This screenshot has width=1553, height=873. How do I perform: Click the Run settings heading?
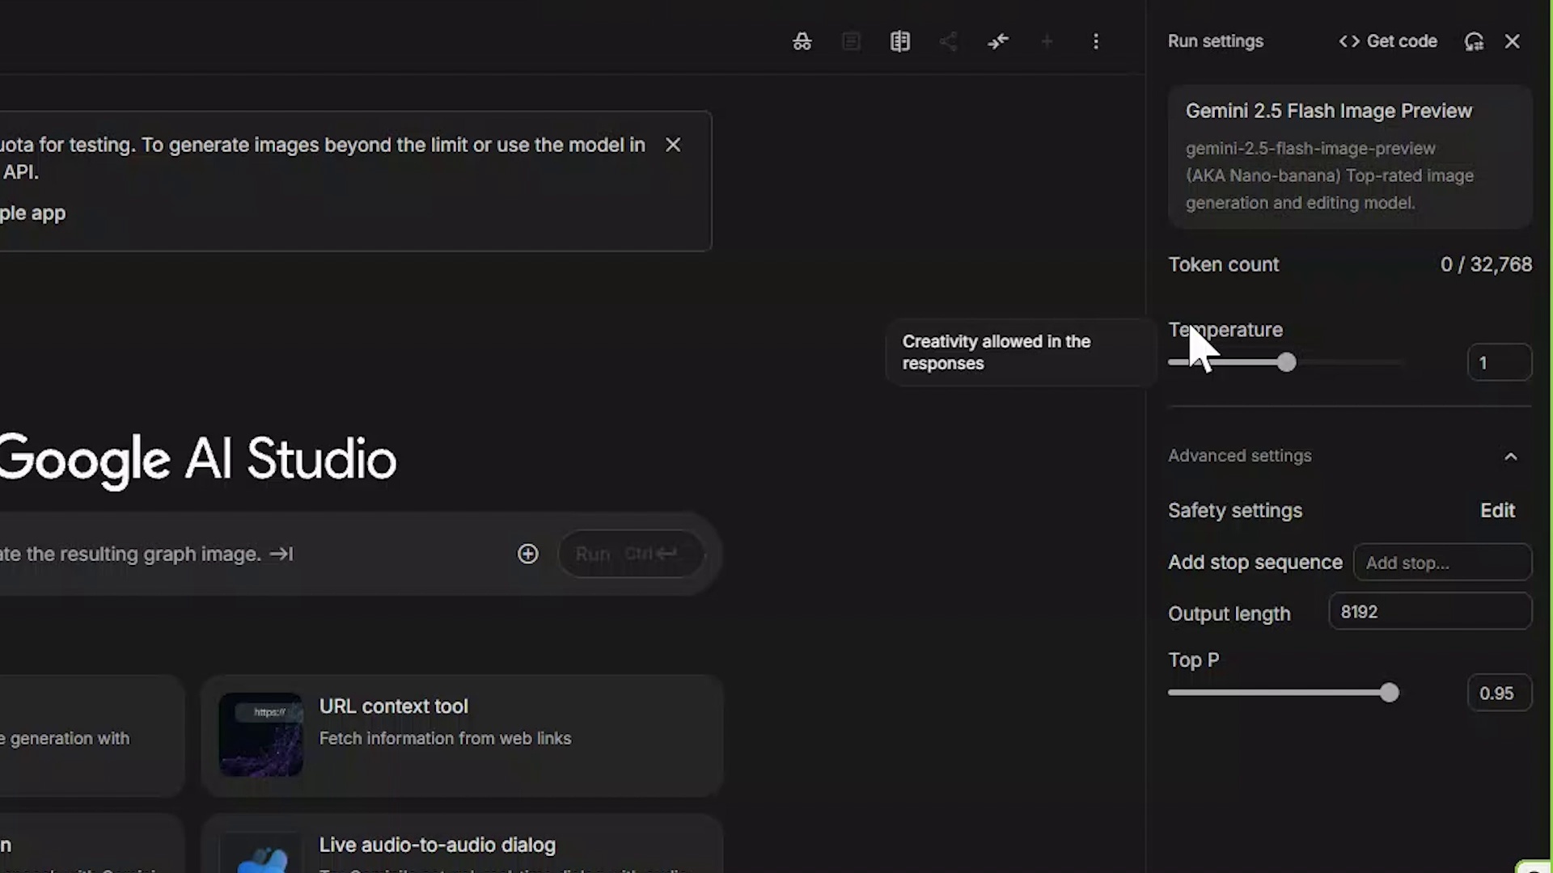coord(1215,41)
